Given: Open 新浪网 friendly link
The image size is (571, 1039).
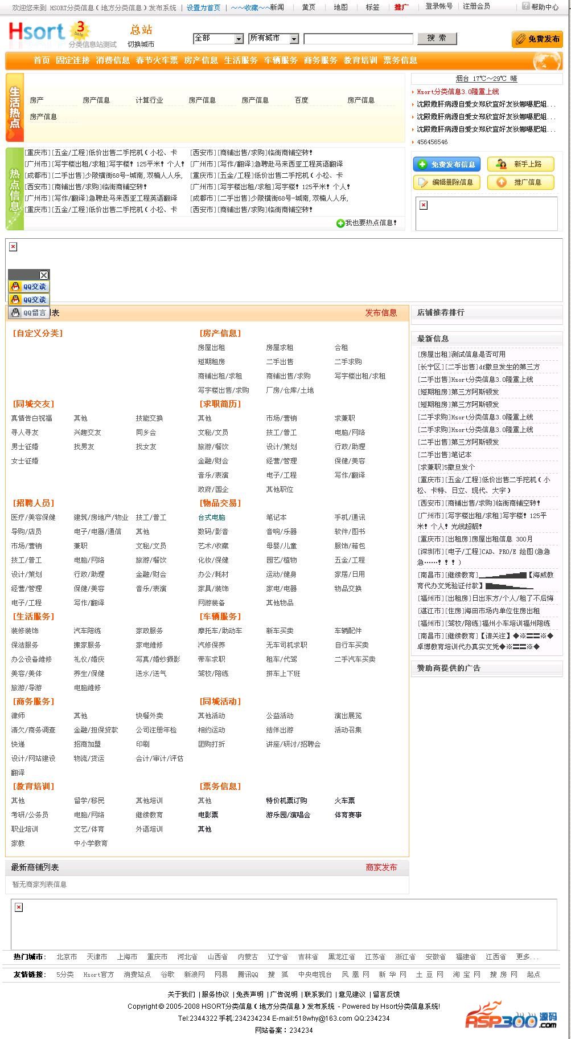Looking at the screenshot, I should [x=194, y=975].
